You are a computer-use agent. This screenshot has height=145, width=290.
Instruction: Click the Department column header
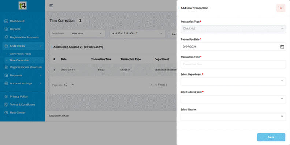coord(161,59)
